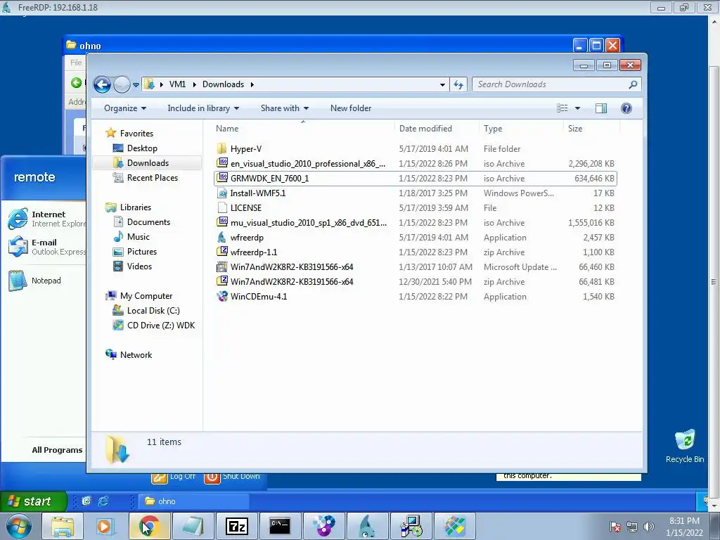The image size is (720, 540).
Task: Open the Pictures library
Action: click(142, 252)
